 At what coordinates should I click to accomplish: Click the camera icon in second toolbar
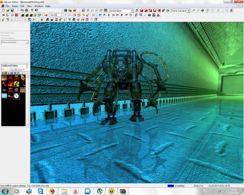tap(149, 15)
